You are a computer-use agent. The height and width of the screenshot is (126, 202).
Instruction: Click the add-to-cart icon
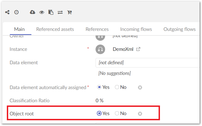click(x=69, y=12)
